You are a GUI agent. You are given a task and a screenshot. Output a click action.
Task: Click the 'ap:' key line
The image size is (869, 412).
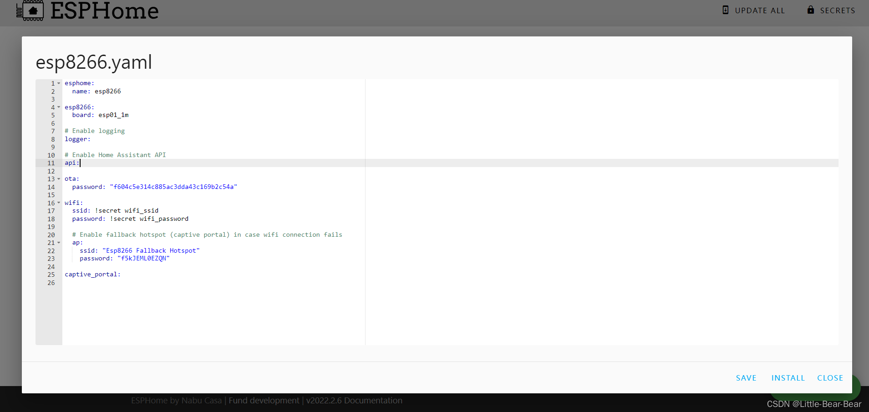[x=77, y=243]
